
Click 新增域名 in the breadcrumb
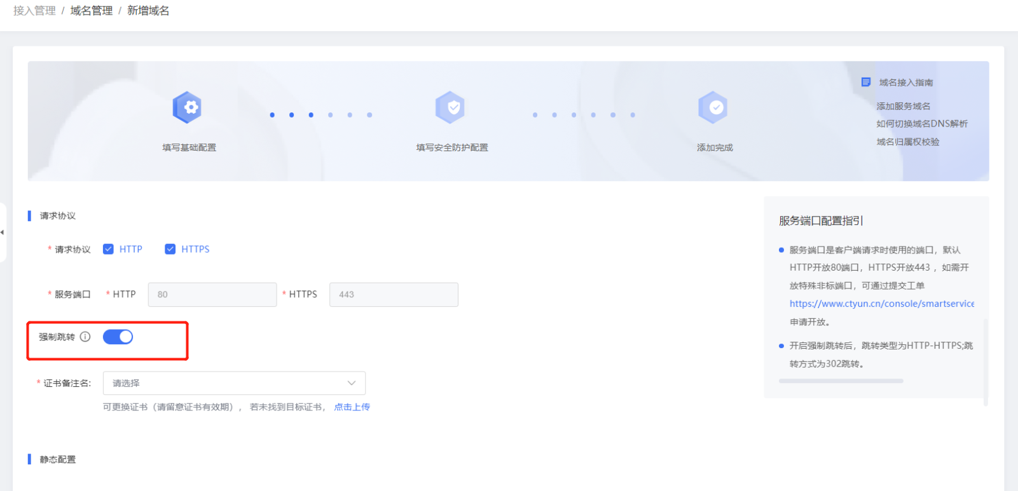pyautogui.click(x=148, y=11)
